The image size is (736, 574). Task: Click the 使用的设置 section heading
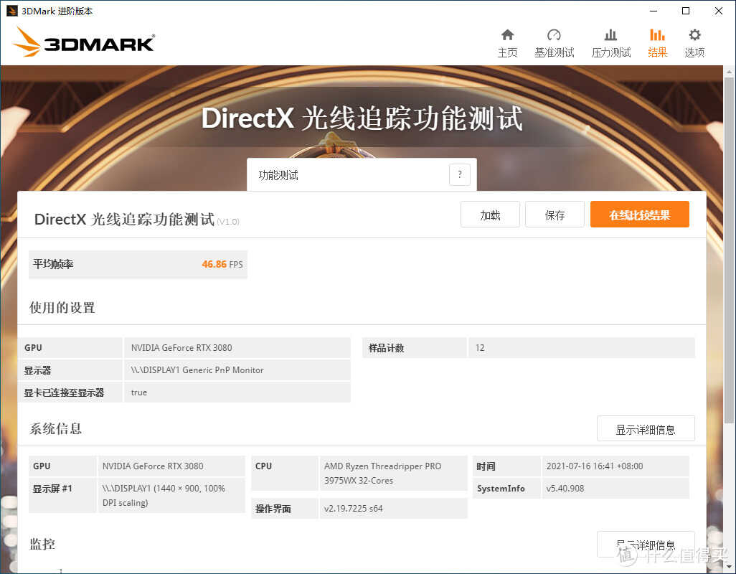click(x=62, y=307)
